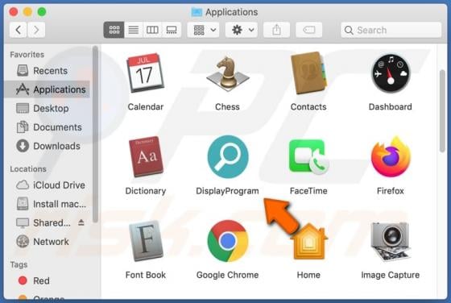Go forward with the right chevron

point(36,30)
